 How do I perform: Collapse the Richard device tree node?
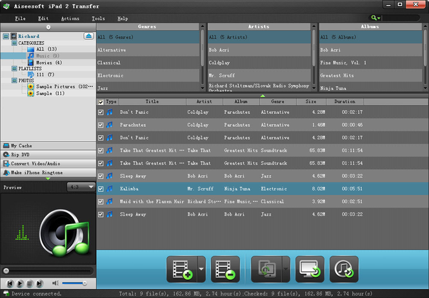point(6,36)
